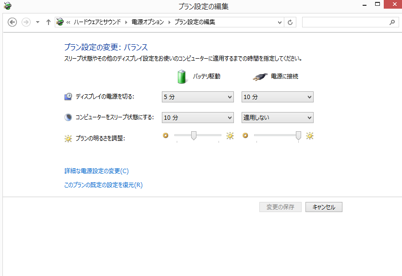Image resolution: width=402 pixels, height=276 pixels.
Task: Click the high brightness sun icon for battery
Action: point(230,136)
